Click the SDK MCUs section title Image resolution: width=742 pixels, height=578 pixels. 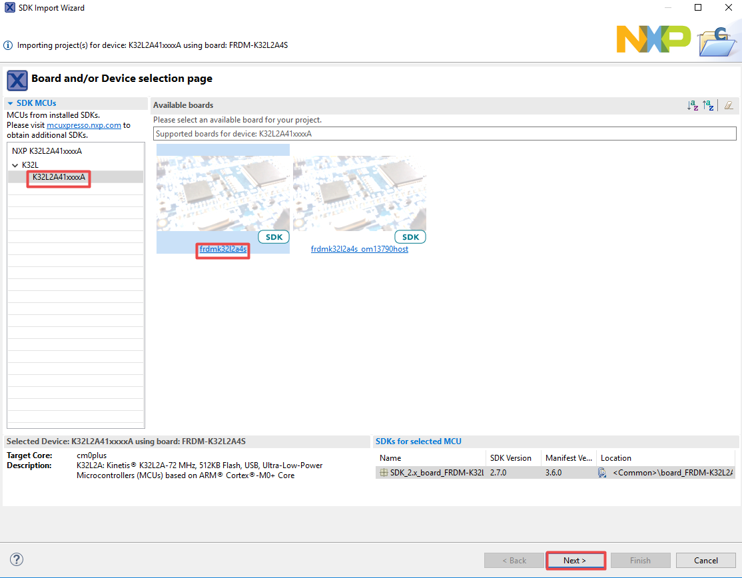tap(37, 103)
